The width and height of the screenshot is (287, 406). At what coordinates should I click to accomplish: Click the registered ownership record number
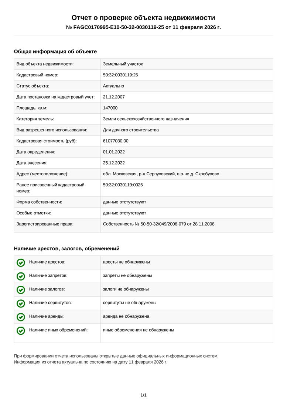pyautogui.click(x=158, y=224)
